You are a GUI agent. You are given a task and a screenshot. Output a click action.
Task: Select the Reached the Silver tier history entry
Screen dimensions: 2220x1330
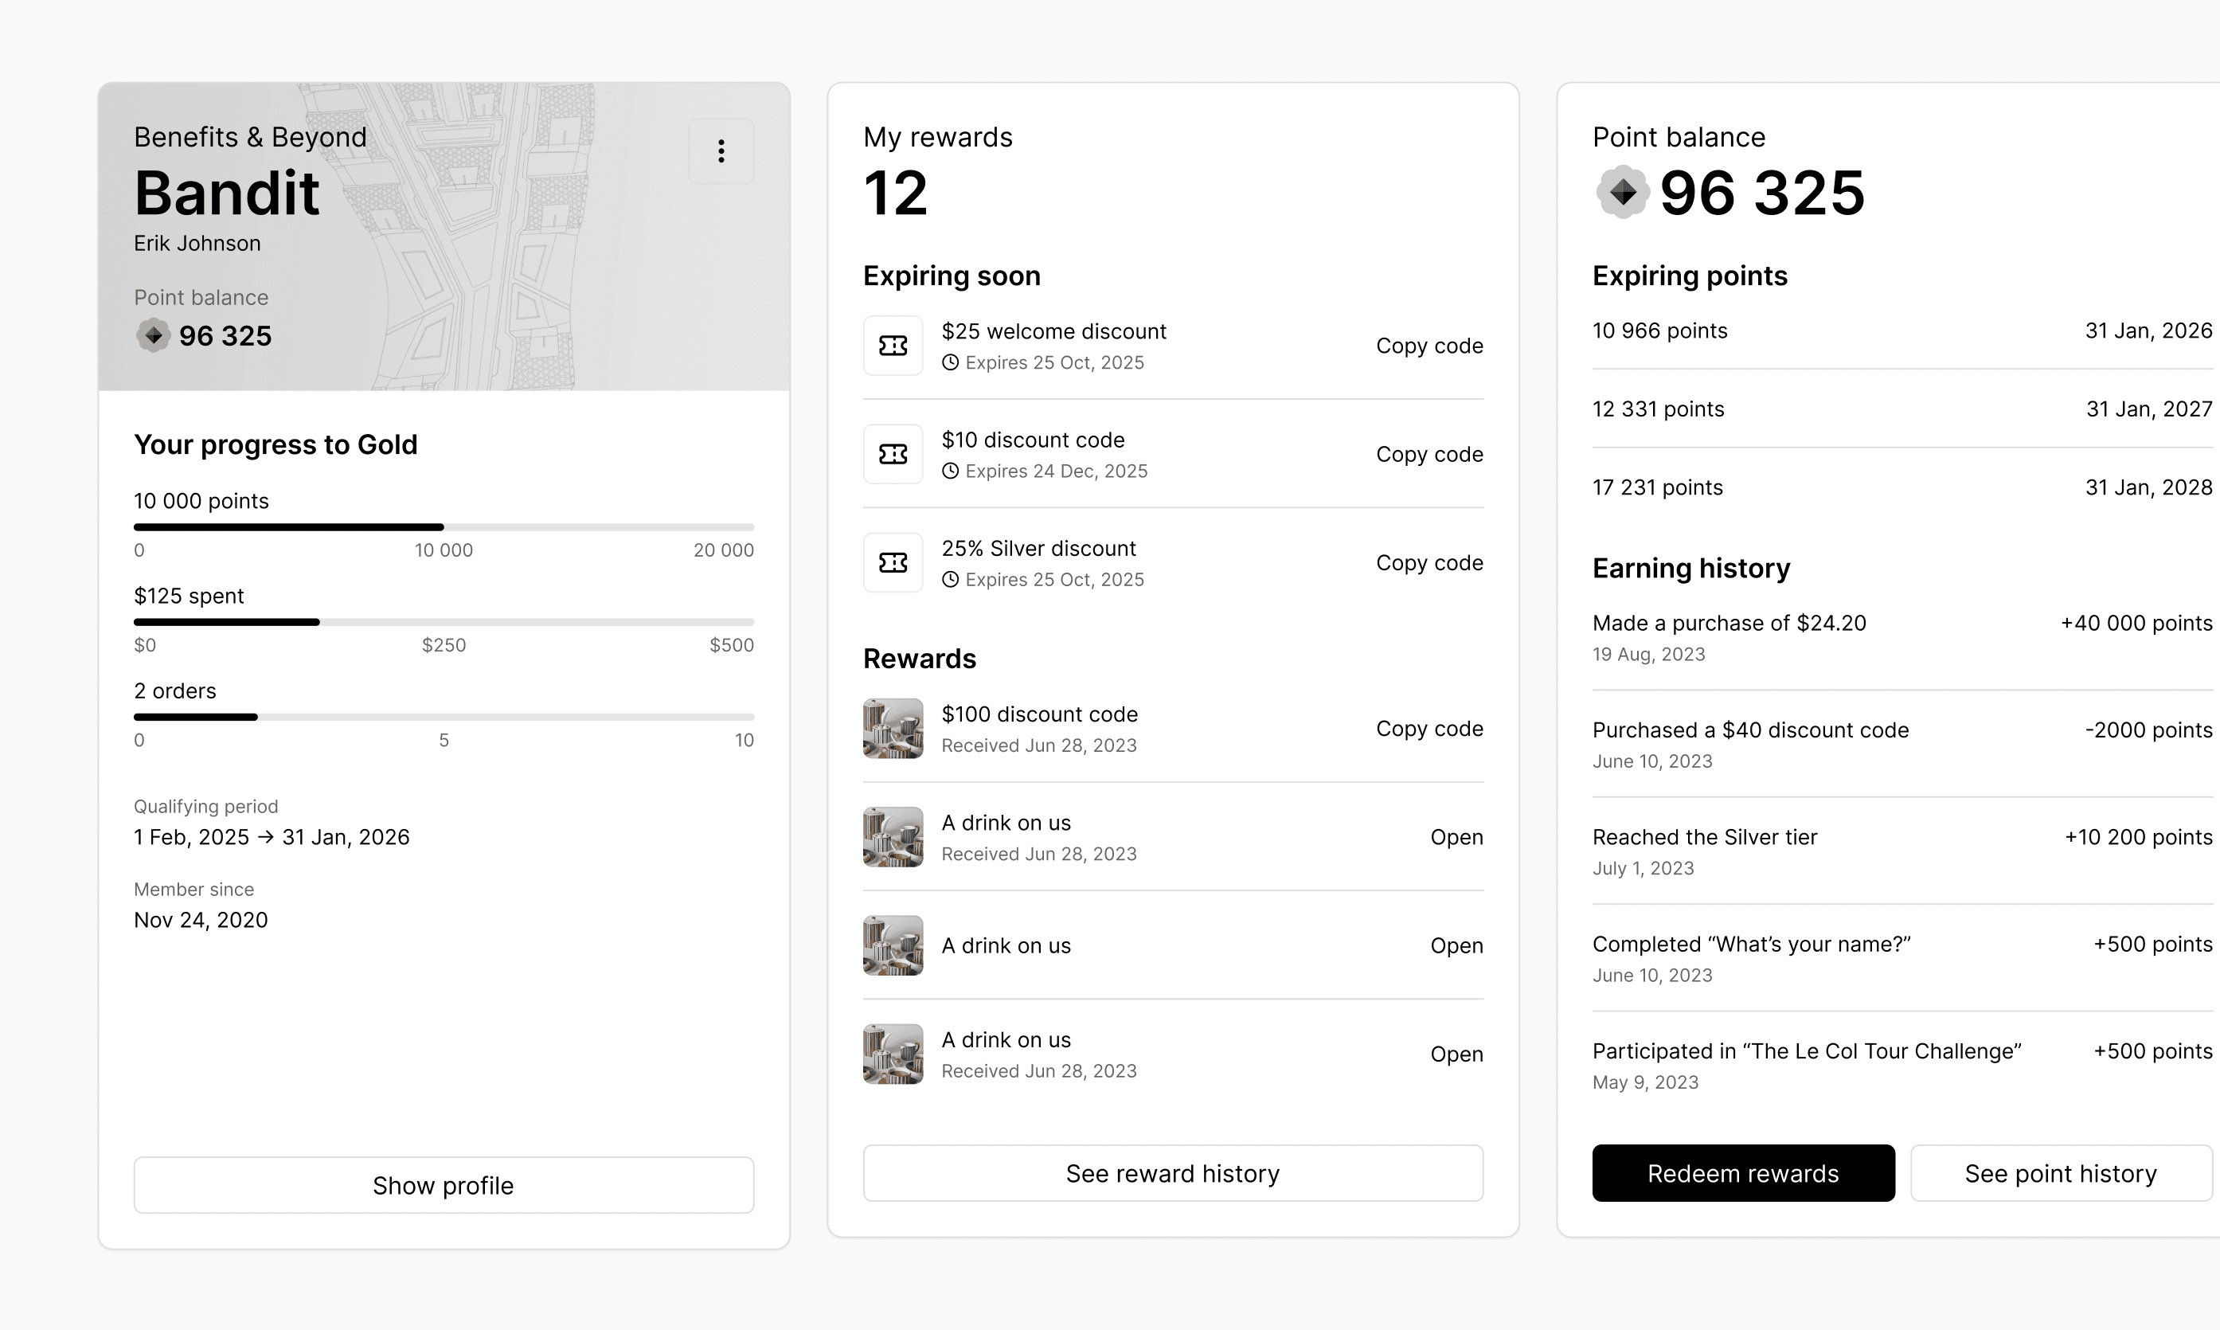(1704, 837)
